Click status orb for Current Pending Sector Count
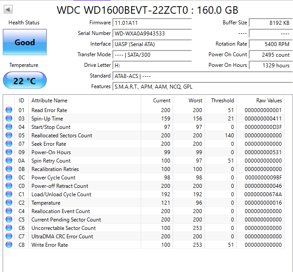This screenshot has width=293, height=272. pyautogui.click(x=9, y=219)
